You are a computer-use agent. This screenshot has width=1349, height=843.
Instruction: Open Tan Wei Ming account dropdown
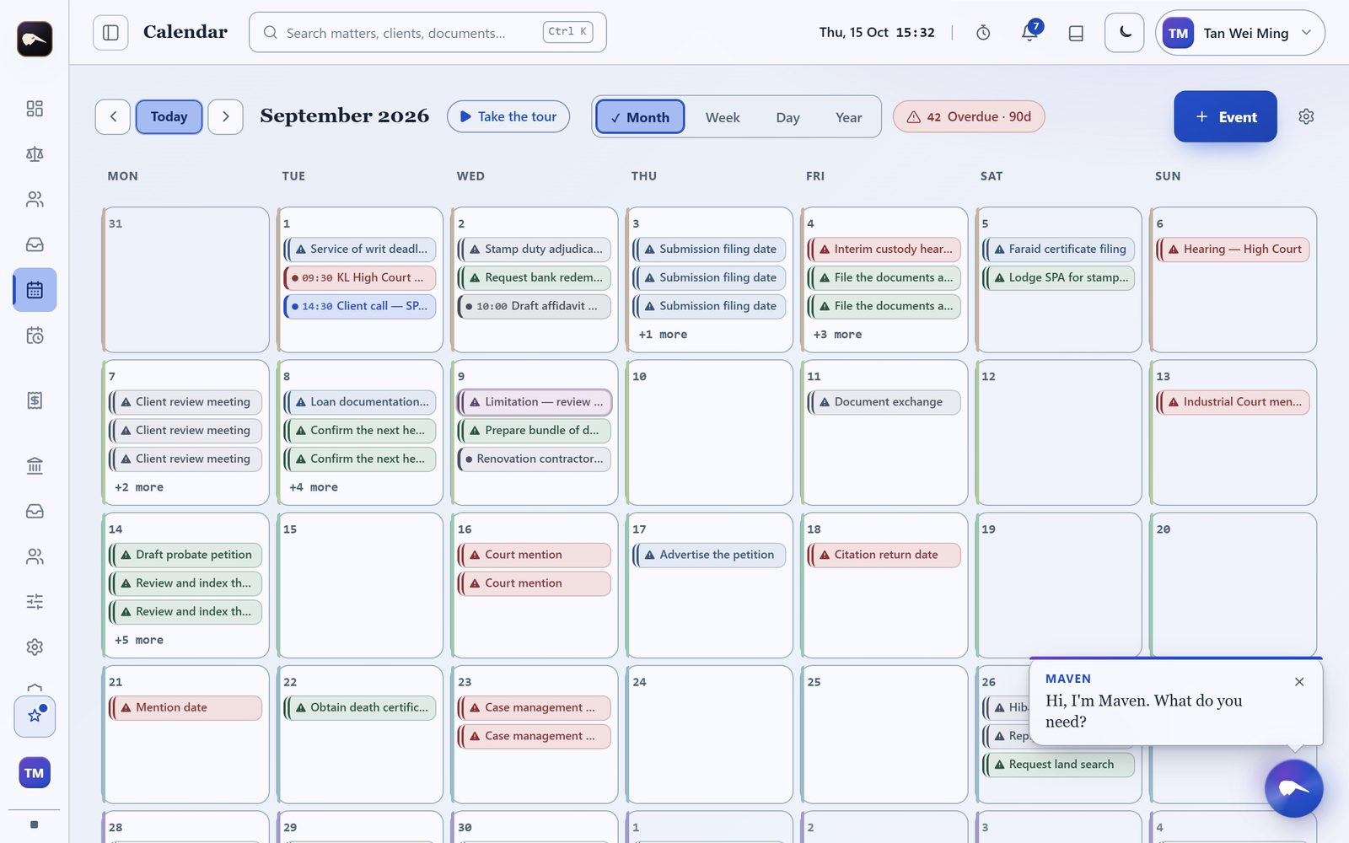click(1240, 33)
